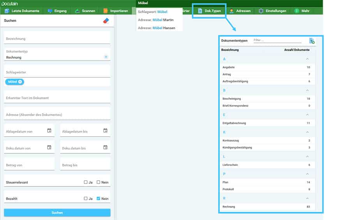
Task: Select the Antrag document type
Action: pyautogui.click(x=268, y=74)
